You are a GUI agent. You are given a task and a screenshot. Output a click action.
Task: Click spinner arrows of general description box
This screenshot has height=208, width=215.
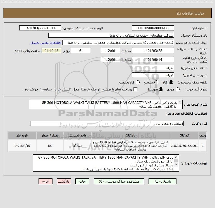pyautogui.click(x=180, y=102)
